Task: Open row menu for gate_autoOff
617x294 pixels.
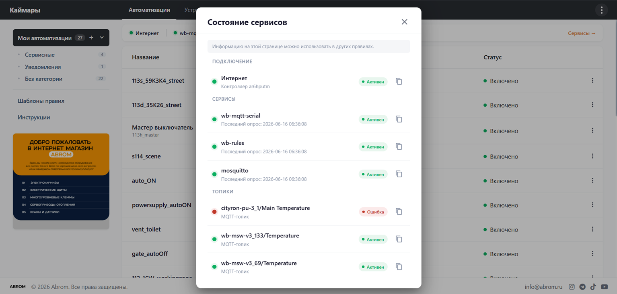Action: point(592,254)
